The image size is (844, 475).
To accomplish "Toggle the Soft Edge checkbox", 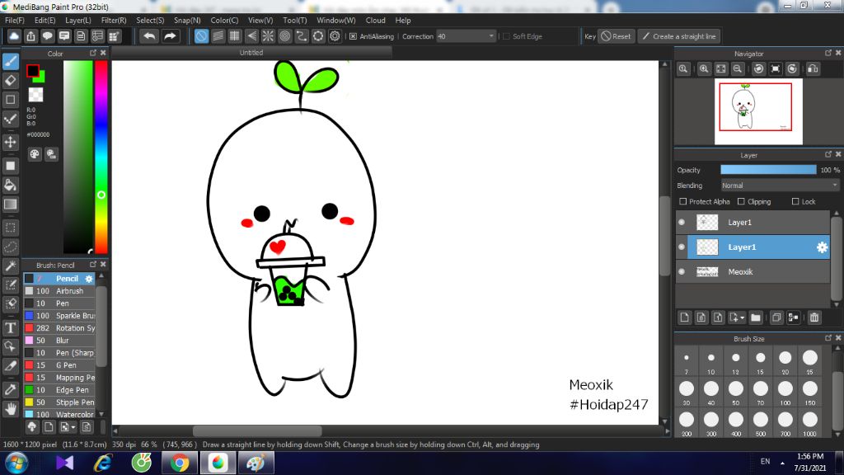I will [x=506, y=36].
